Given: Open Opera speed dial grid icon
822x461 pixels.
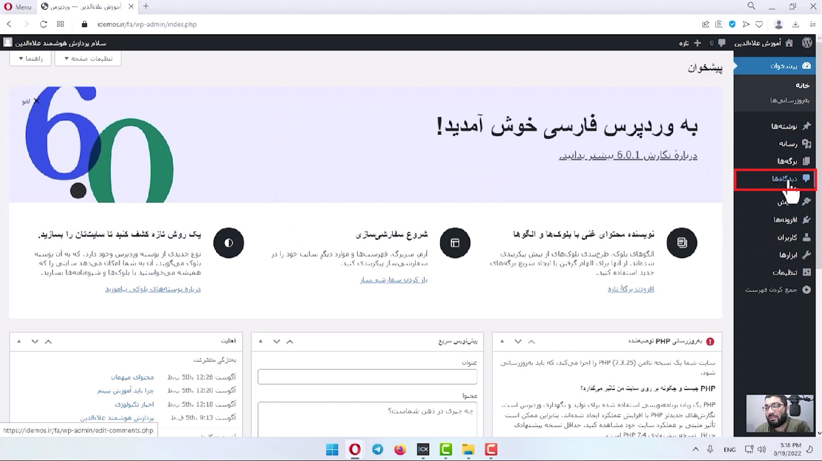Looking at the screenshot, I should coord(60,24).
